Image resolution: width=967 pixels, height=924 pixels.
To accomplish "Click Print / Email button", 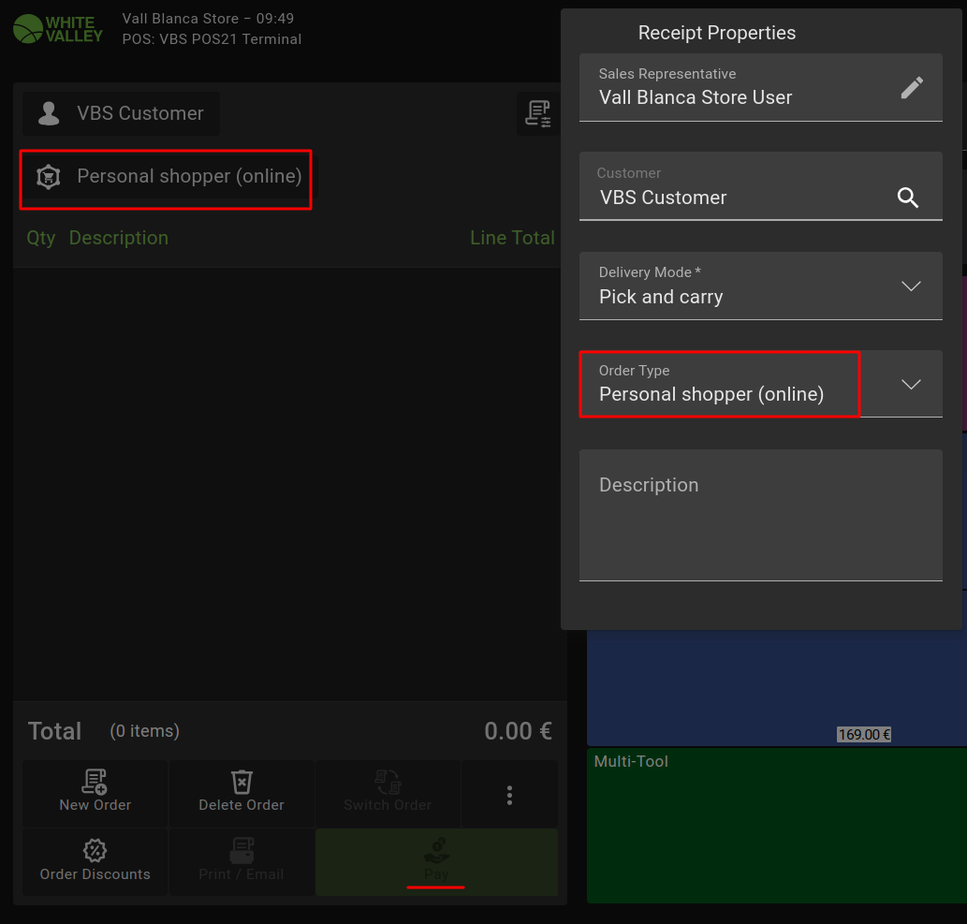I will click(242, 861).
